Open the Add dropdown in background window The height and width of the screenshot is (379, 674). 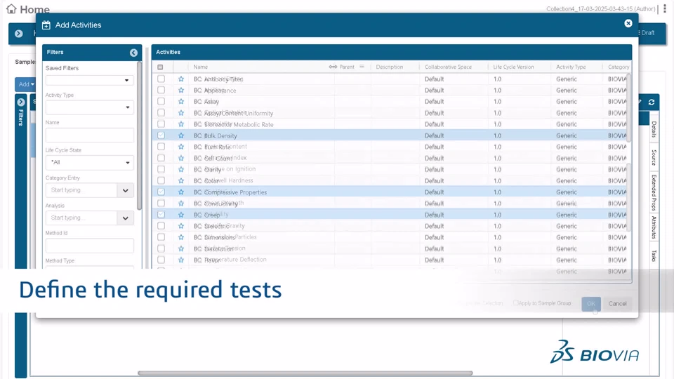click(25, 84)
